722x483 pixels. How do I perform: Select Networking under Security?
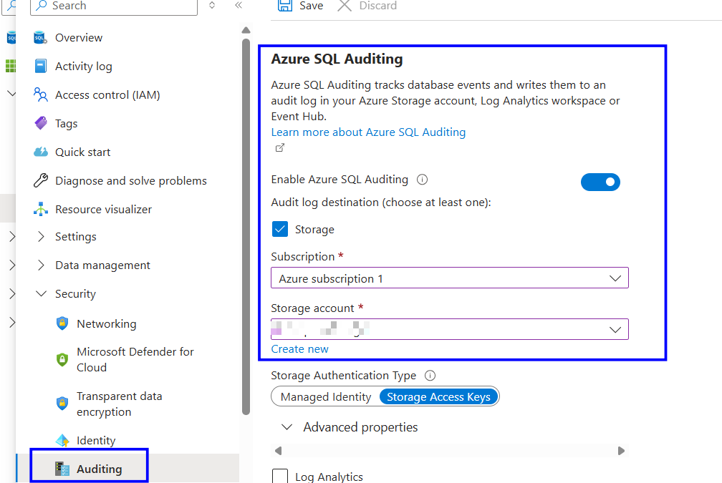tap(106, 324)
